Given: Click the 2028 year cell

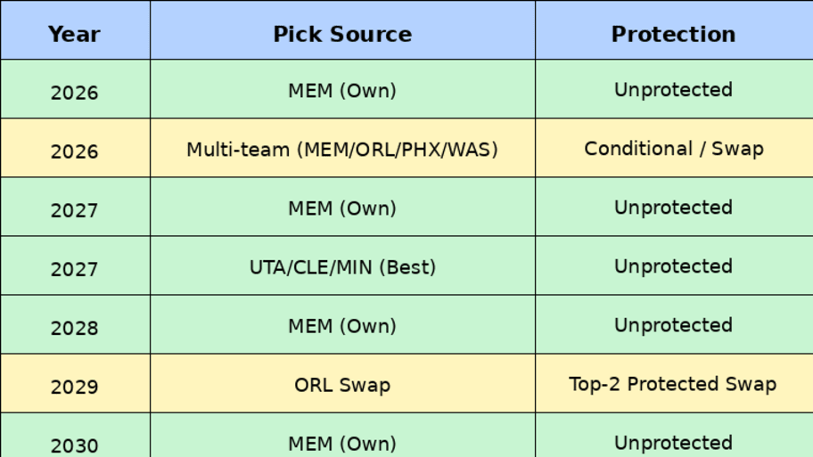Looking at the screenshot, I should (75, 326).
